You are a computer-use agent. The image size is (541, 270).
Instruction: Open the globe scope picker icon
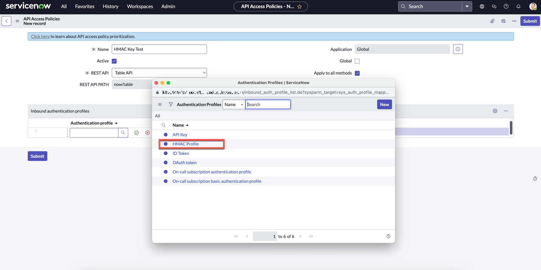click(482, 6)
